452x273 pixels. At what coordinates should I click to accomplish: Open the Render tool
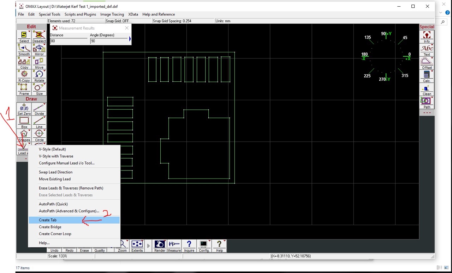160,246
